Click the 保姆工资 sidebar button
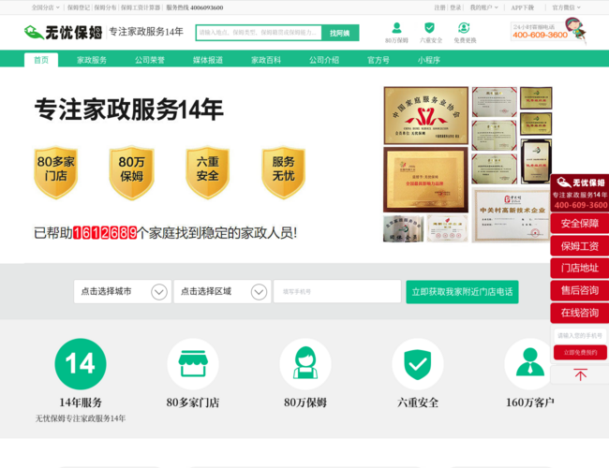Image resolution: width=609 pixels, height=468 pixels. pos(580,246)
